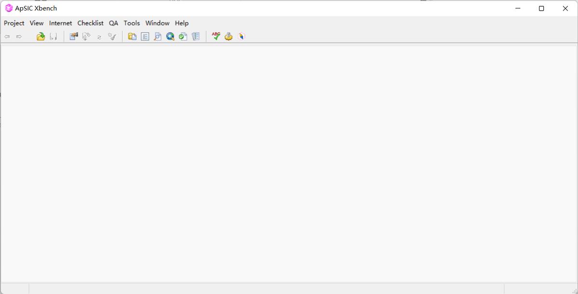578x294 pixels.
Task: Click the magnifier-over-page search icon
Action: click(158, 37)
